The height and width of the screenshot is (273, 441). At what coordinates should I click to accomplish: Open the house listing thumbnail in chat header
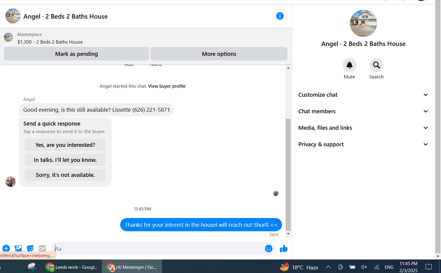coord(13,16)
